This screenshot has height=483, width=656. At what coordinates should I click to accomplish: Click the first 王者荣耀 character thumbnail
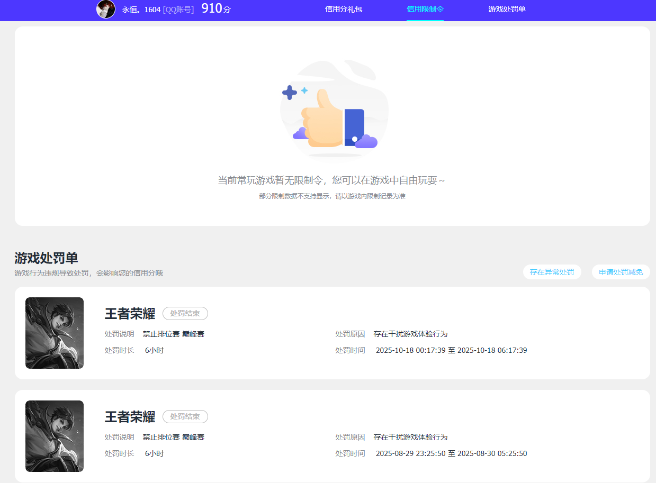54,333
